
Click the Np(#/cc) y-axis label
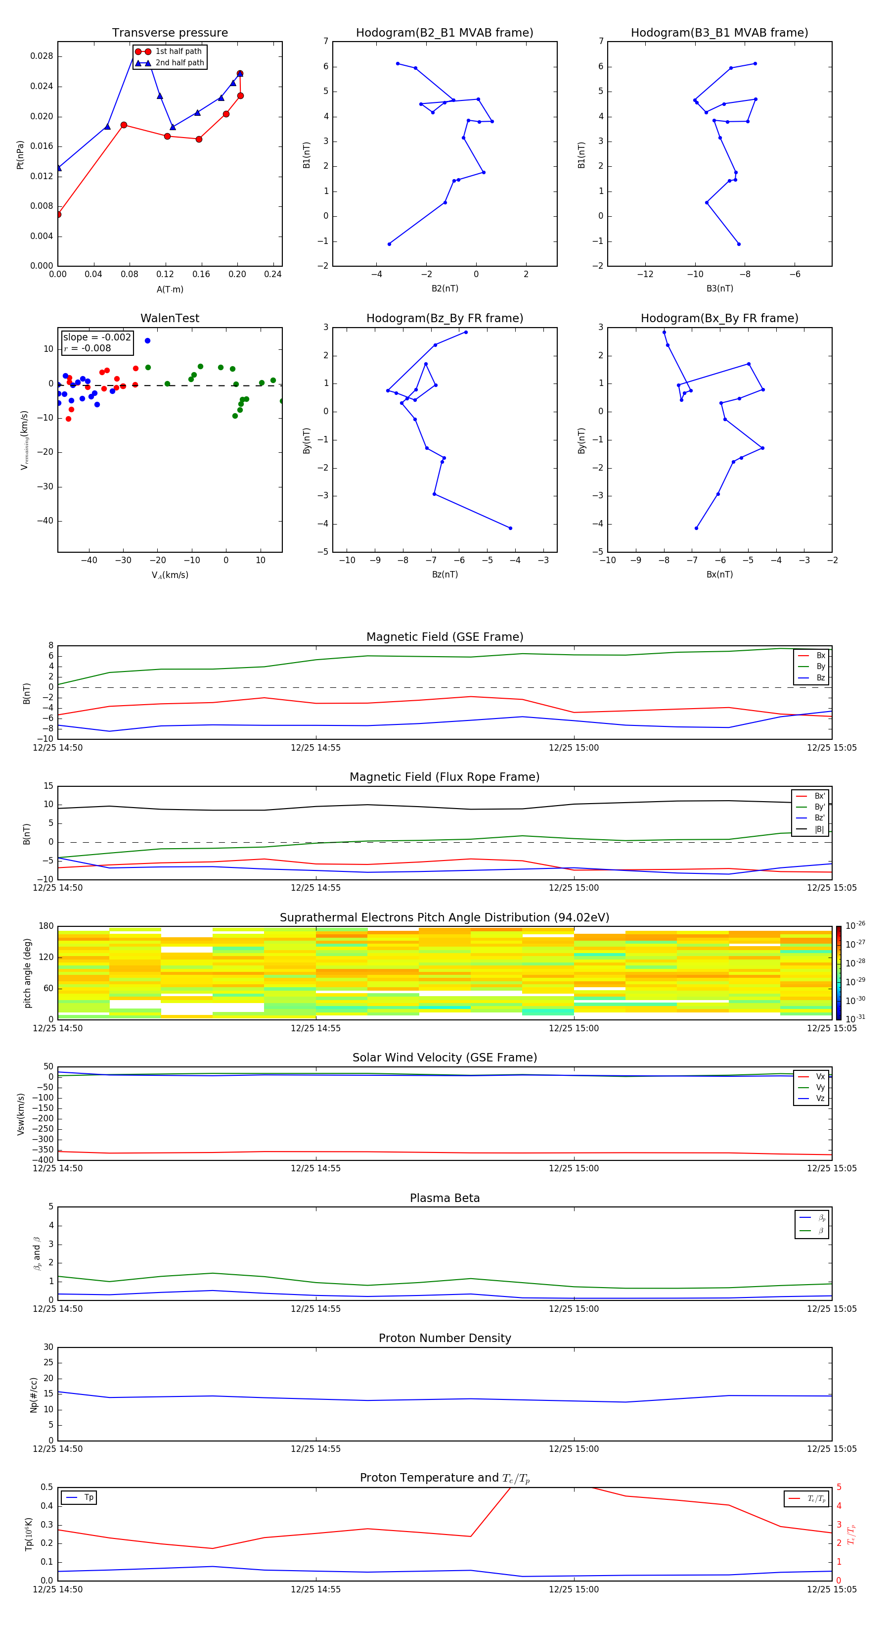pyautogui.click(x=34, y=1394)
